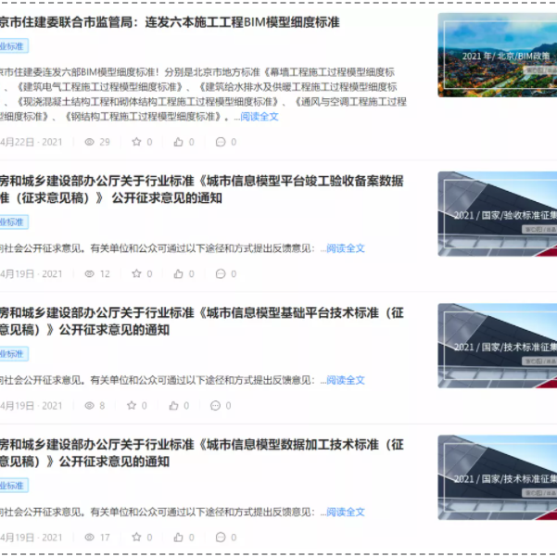Image resolution: width=557 pixels, height=557 pixels.
Task: Star the six BIM模型细度标准 article
Action: [x=137, y=142]
